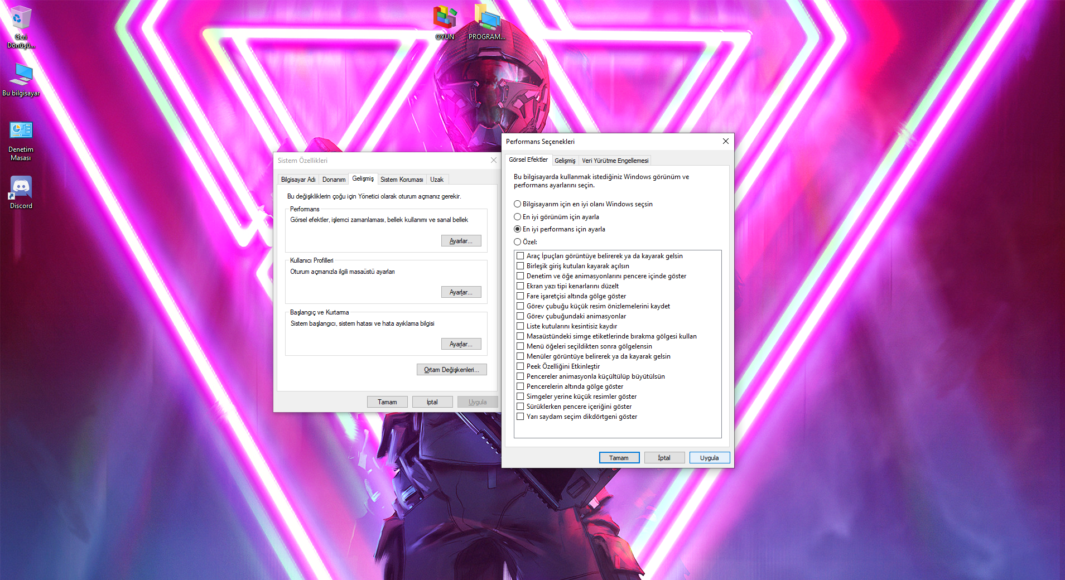Switch to Bilgisayar Adı tab in Sistem Özellikleri
Screen dimensions: 1065x580
(298, 180)
